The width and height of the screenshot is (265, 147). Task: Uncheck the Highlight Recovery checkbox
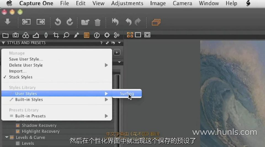(x=18, y=131)
